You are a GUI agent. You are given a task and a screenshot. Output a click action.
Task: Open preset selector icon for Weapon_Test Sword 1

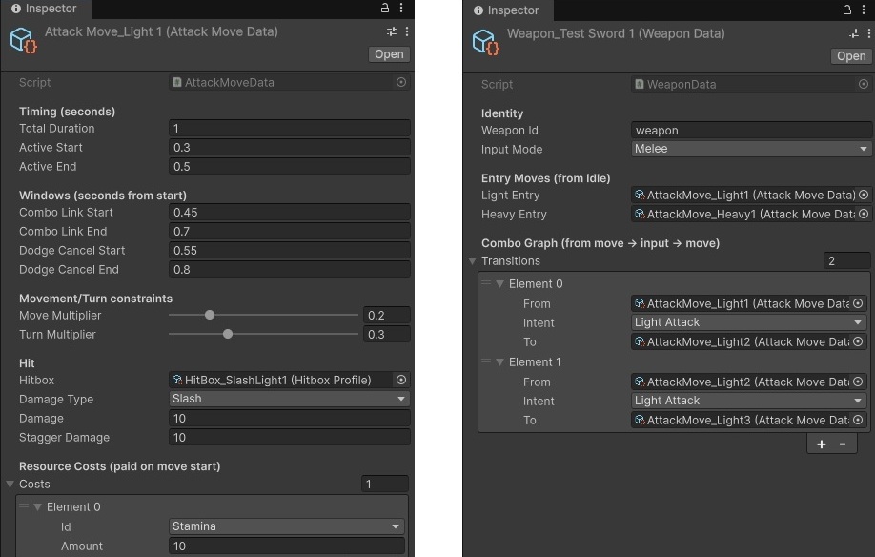854,33
